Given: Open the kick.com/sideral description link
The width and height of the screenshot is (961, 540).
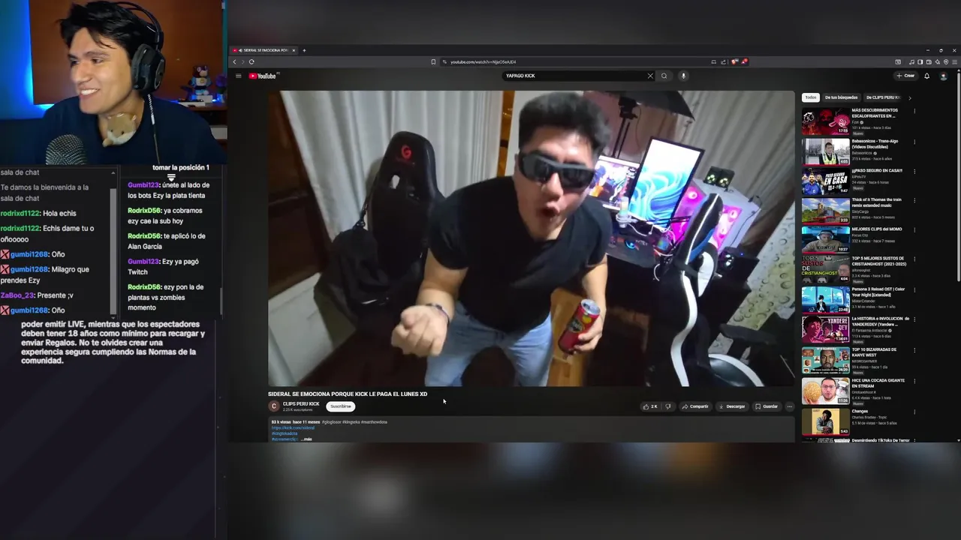Looking at the screenshot, I should tap(293, 427).
